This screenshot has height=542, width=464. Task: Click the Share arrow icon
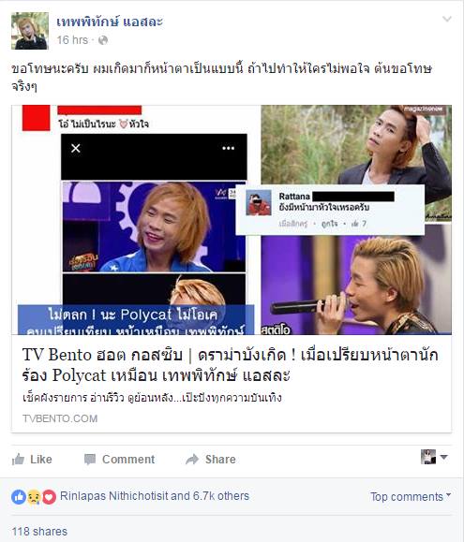coord(192,459)
